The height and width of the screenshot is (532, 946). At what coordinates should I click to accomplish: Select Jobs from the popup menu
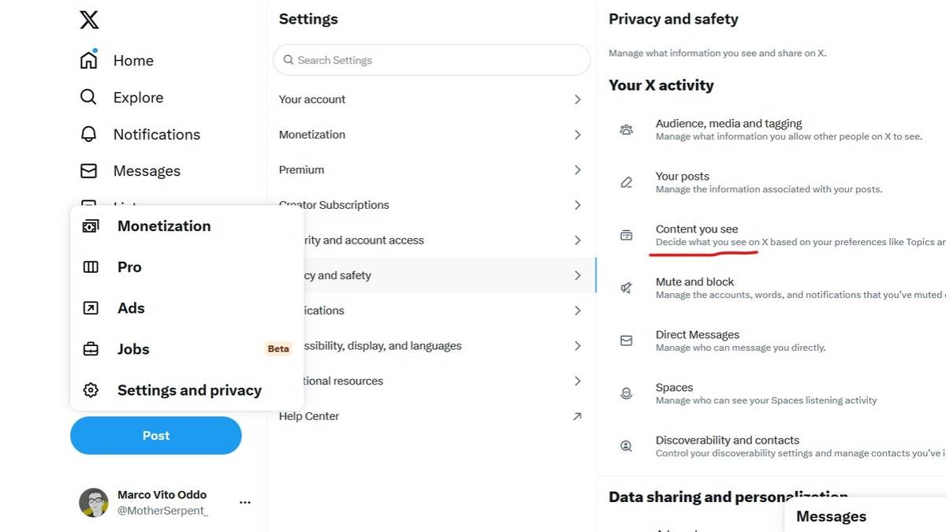(x=132, y=348)
